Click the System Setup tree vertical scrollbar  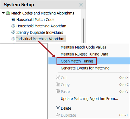83,30
